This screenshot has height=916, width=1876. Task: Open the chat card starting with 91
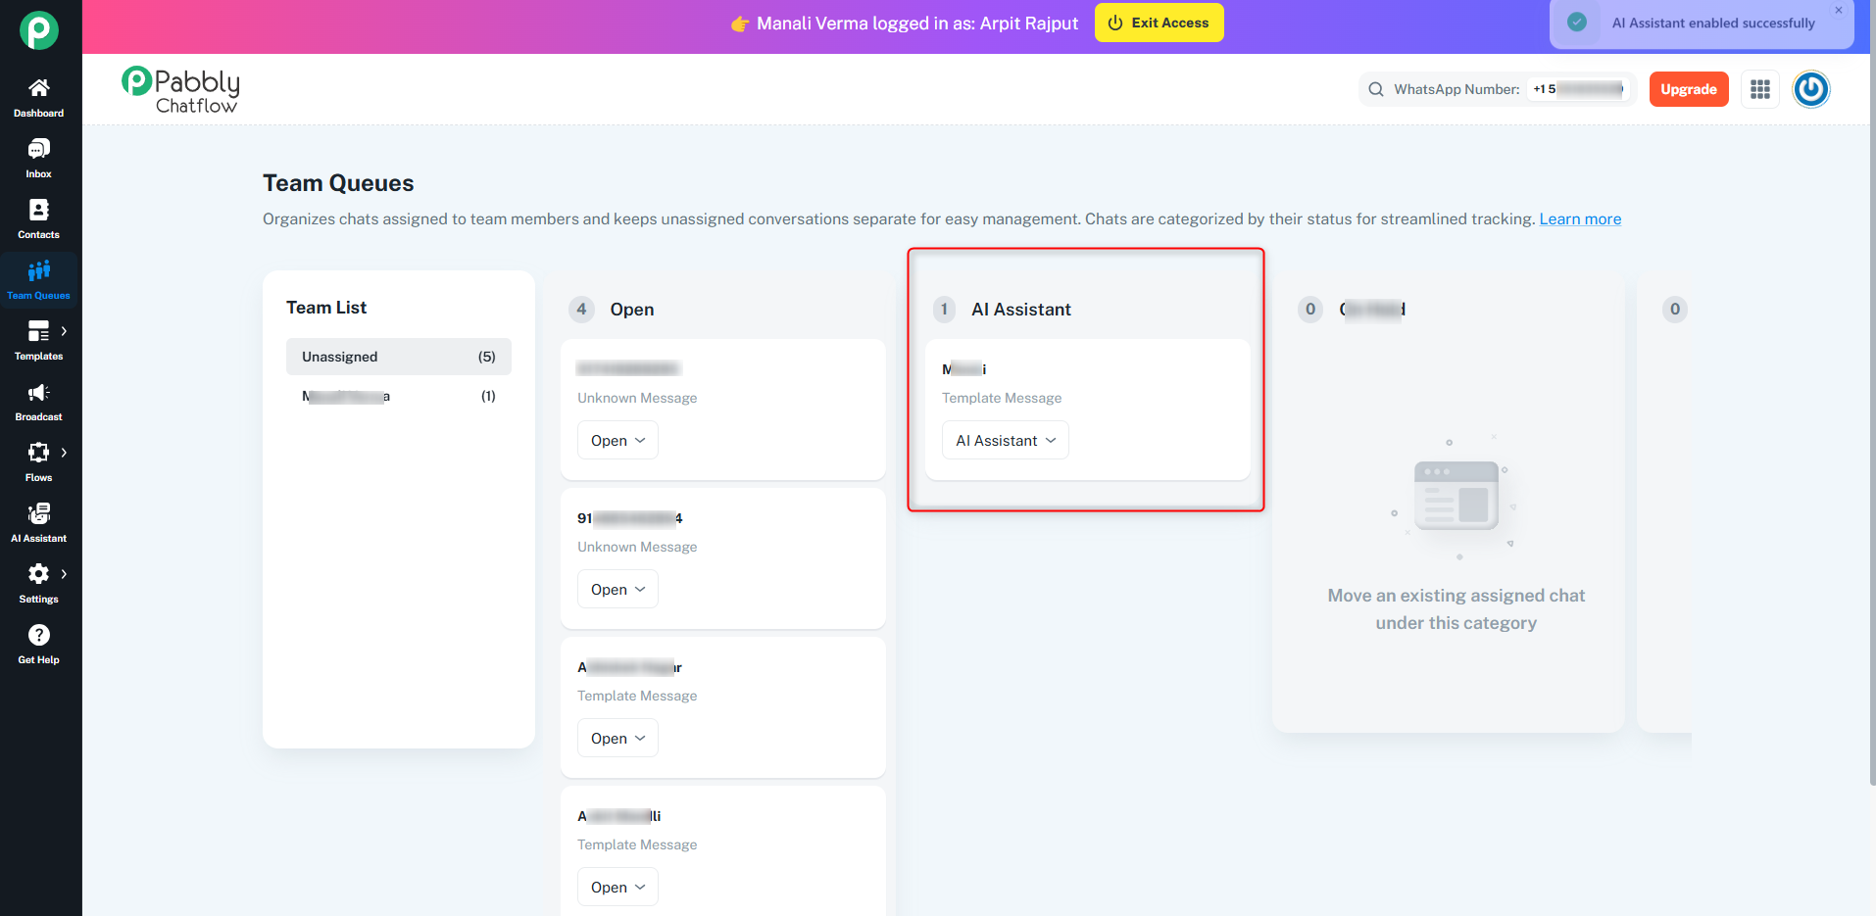723,558
